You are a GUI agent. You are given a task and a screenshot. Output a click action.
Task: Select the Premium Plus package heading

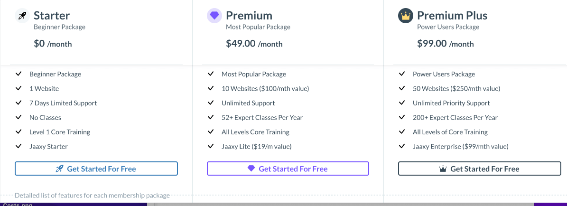[452, 15]
